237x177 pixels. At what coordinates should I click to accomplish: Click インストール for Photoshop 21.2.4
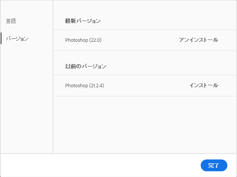(x=204, y=85)
